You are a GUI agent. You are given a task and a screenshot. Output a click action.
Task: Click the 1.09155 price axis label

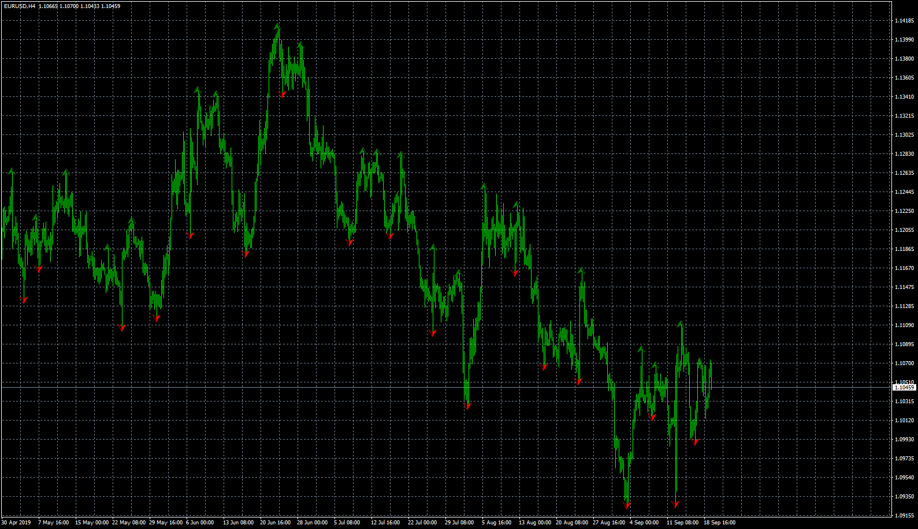(904, 516)
